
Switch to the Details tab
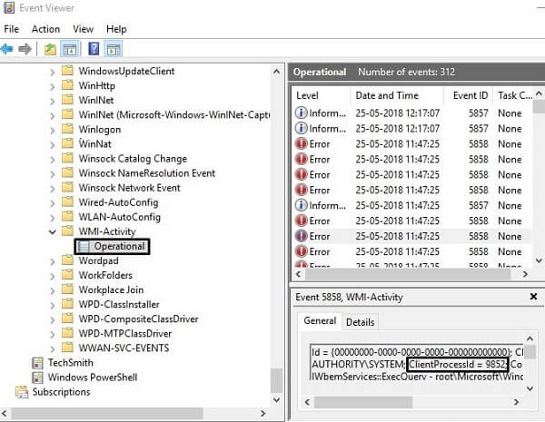[x=360, y=322]
